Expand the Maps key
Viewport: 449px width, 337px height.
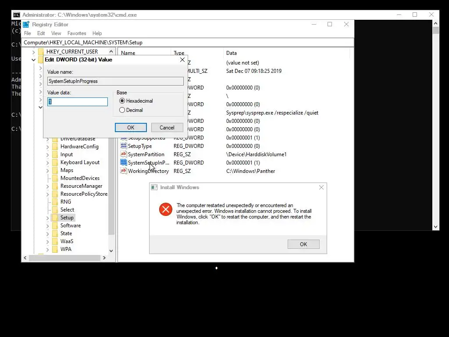coord(47,171)
